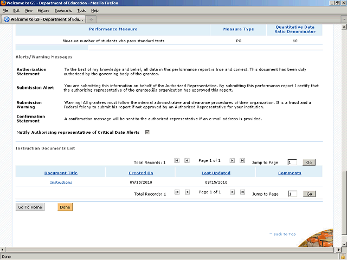Click previous-page arrow in lower pagination bar
Image resolution: width=347 pixels, height=260 pixels.
(187, 192)
